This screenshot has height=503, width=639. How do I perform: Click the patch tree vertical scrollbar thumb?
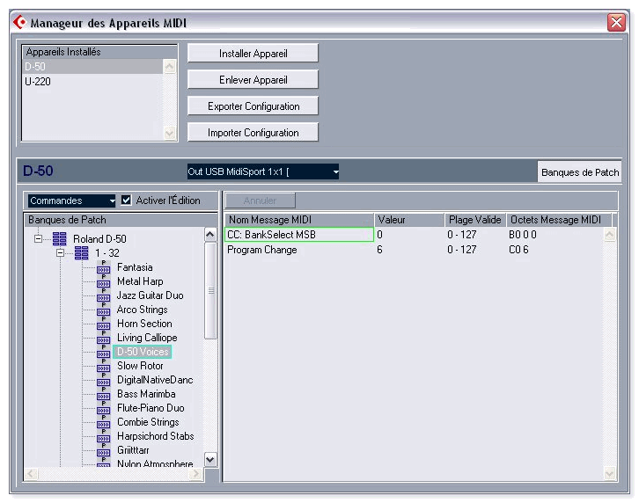pyautogui.click(x=210, y=291)
